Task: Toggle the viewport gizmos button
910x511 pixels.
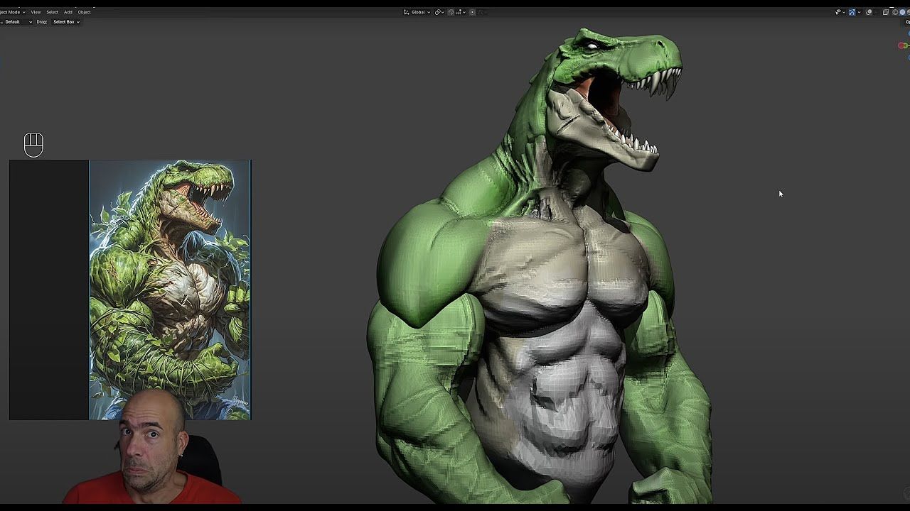Action: click(852, 12)
